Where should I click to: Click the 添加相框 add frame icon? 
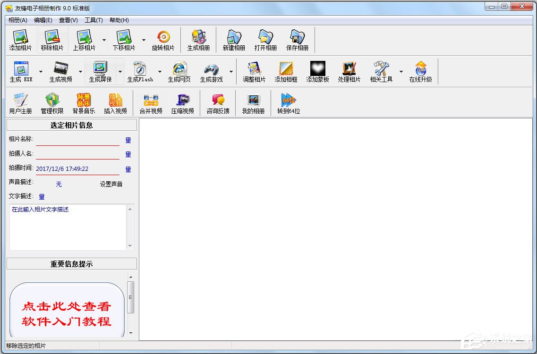(286, 71)
